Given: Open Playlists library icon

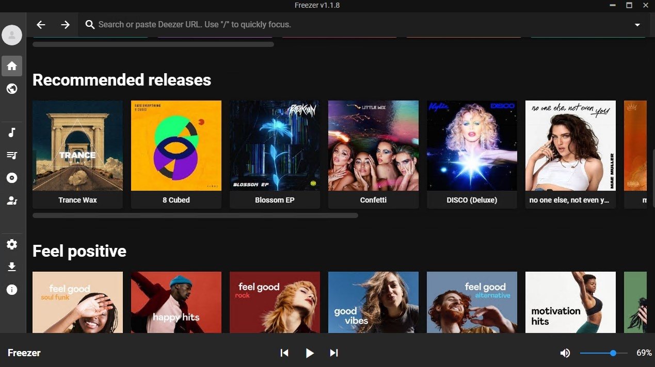Looking at the screenshot, I should [12, 155].
